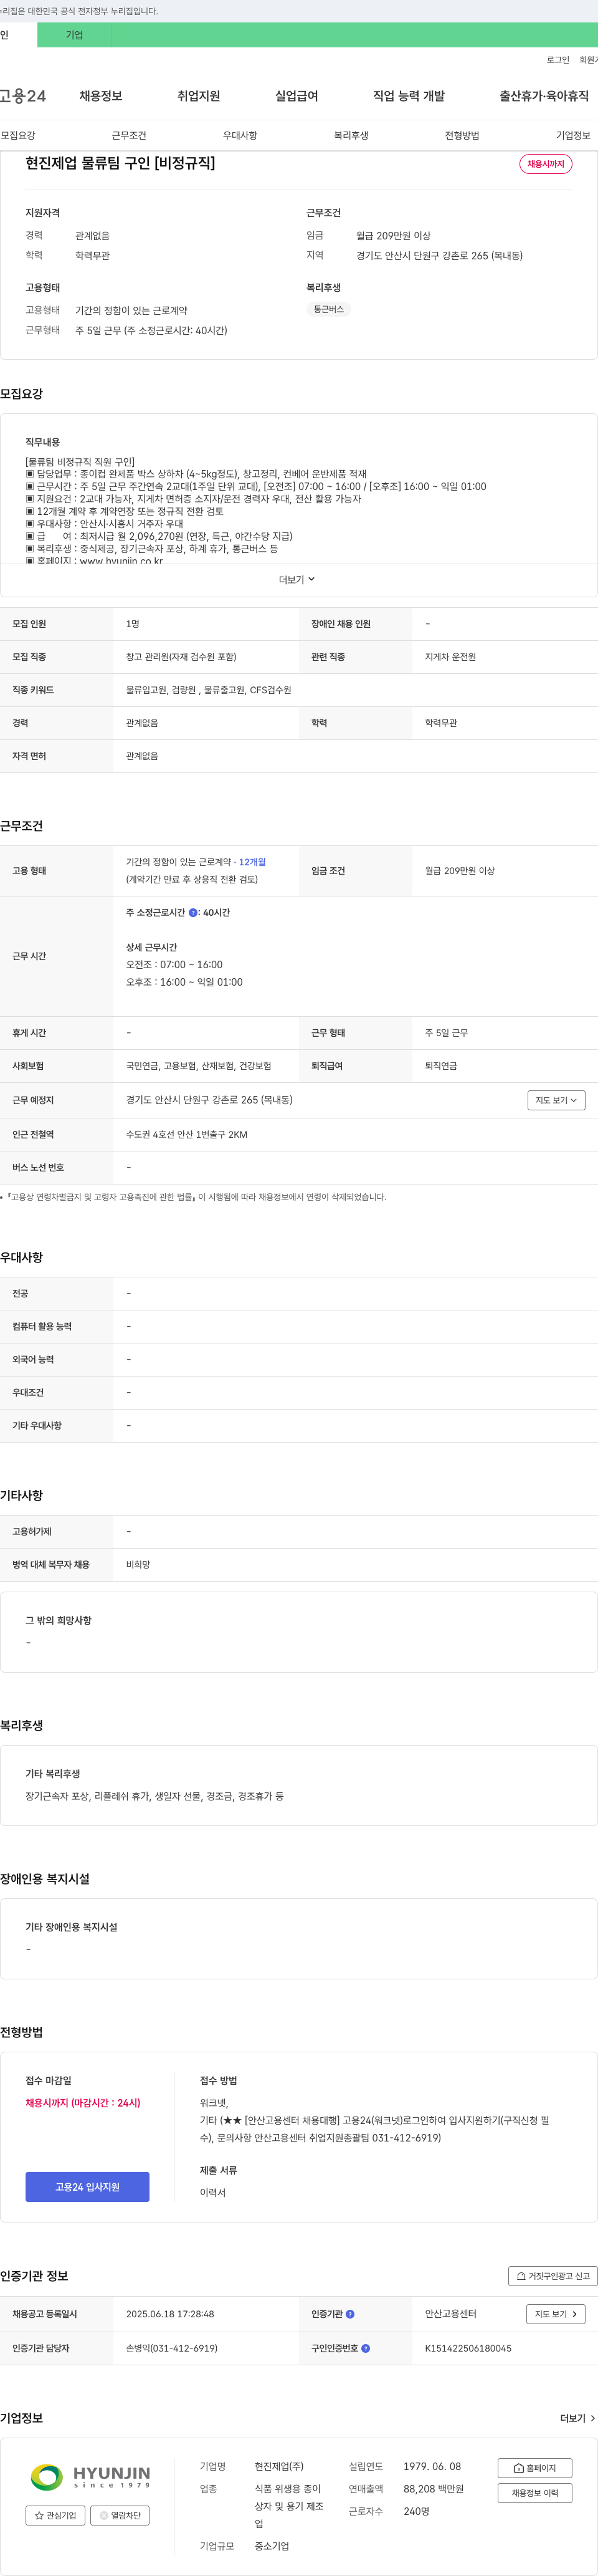Click the 로그인 link
The height and width of the screenshot is (2576, 598).
click(557, 60)
